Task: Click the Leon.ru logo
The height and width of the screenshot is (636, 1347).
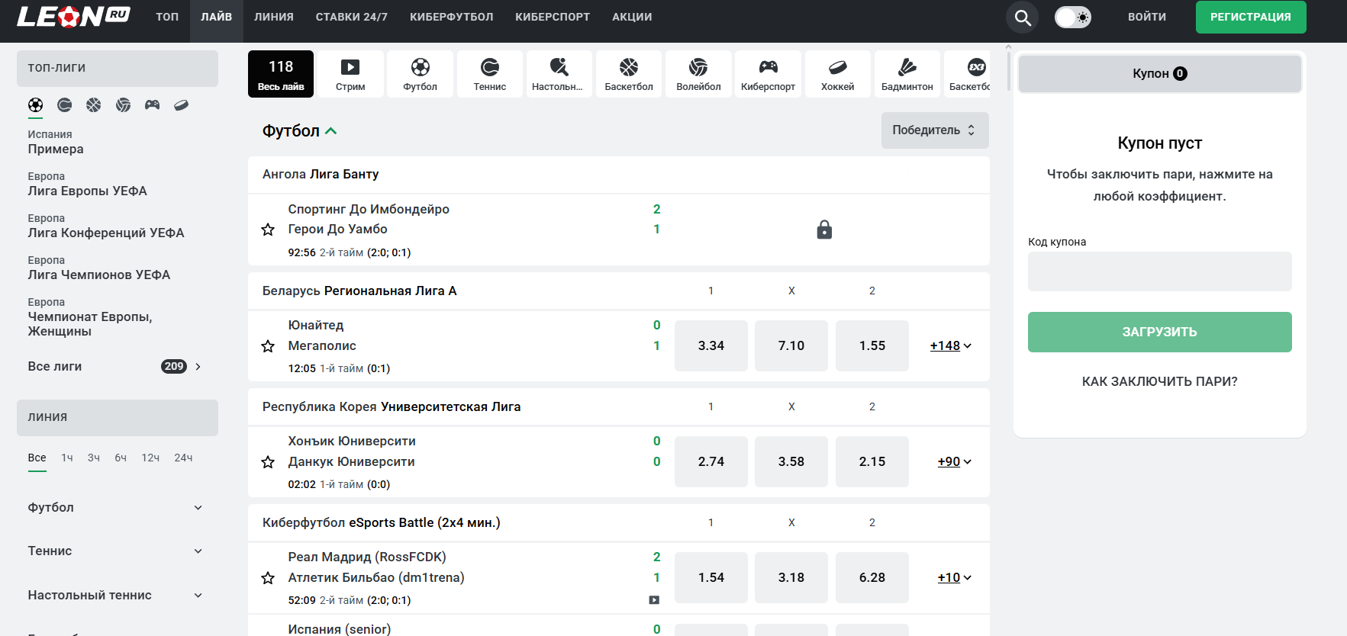Action: pos(73,16)
